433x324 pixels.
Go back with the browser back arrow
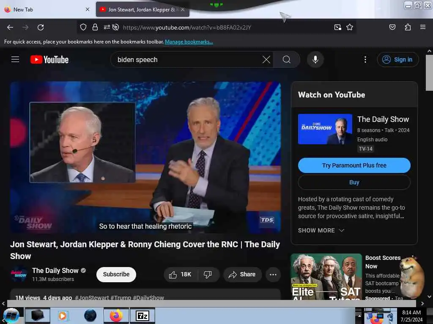[10, 27]
